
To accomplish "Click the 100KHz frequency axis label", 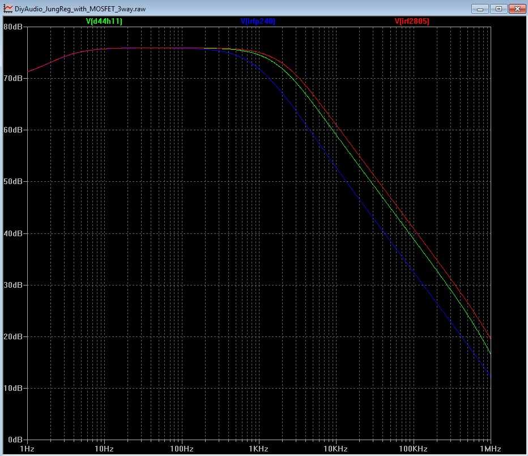I will [413, 449].
